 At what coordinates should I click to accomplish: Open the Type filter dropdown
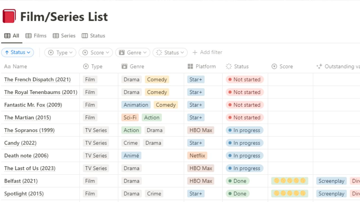tap(60, 52)
